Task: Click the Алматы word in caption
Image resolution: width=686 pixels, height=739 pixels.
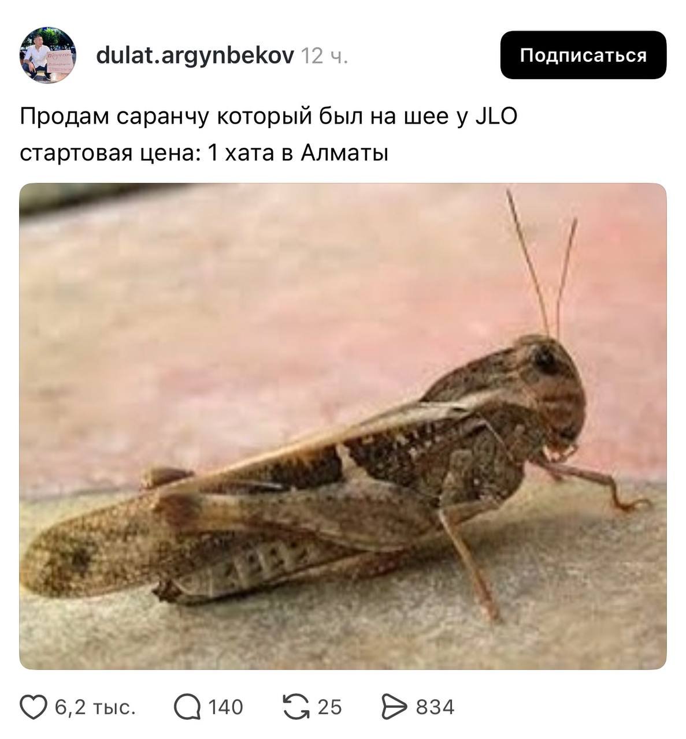Action: [x=344, y=154]
